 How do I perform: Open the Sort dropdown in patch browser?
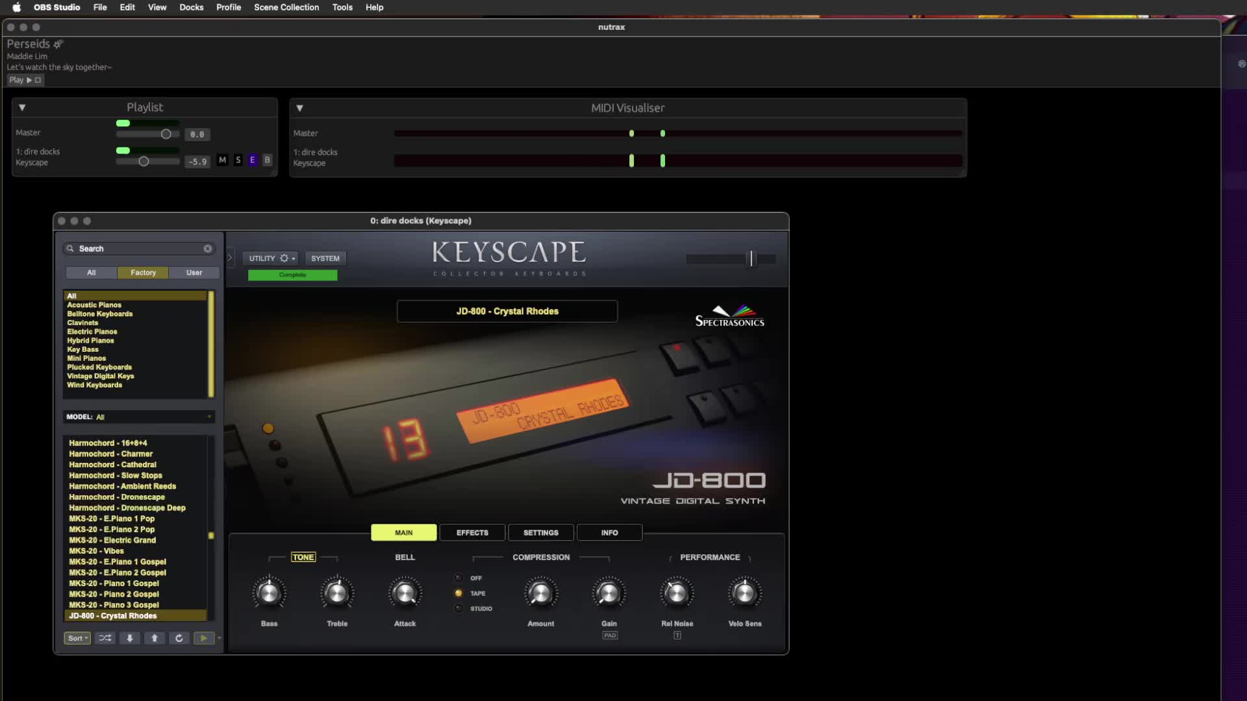[77, 638]
